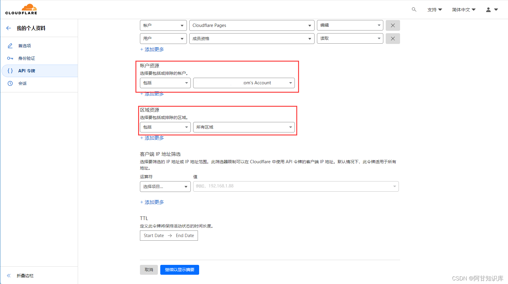Click the TTL heading
Image resolution: width=508 pixels, height=284 pixels.
[144, 219]
